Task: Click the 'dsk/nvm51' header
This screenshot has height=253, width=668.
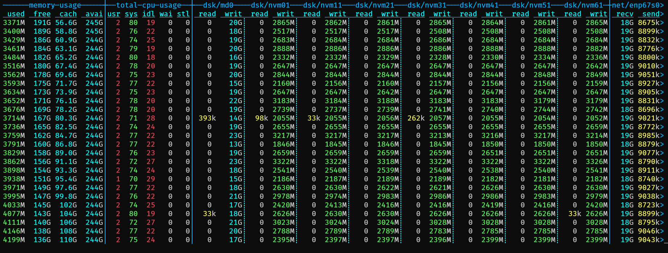Action: click(531, 5)
